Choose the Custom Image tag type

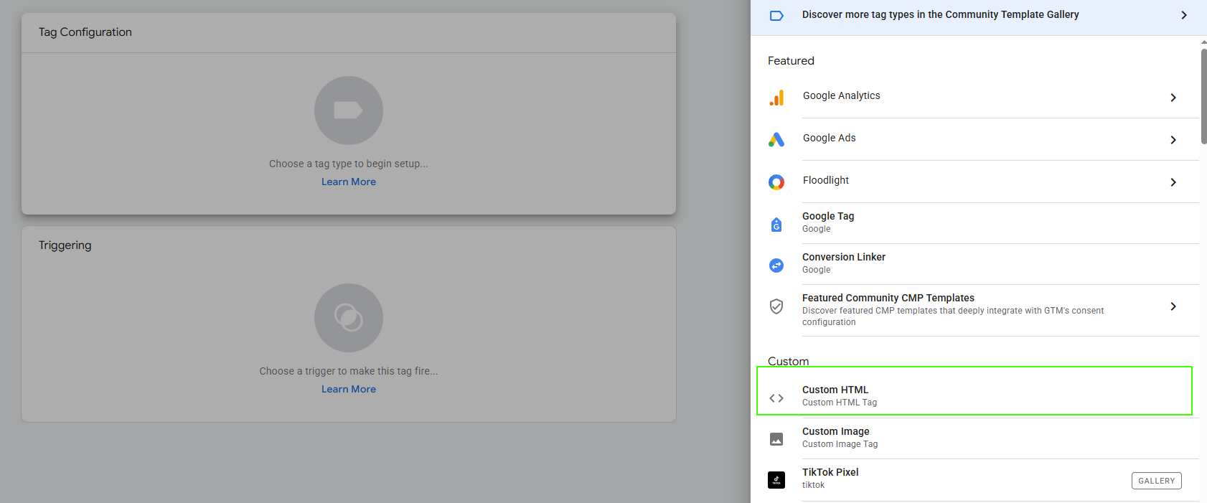point(974,438)
